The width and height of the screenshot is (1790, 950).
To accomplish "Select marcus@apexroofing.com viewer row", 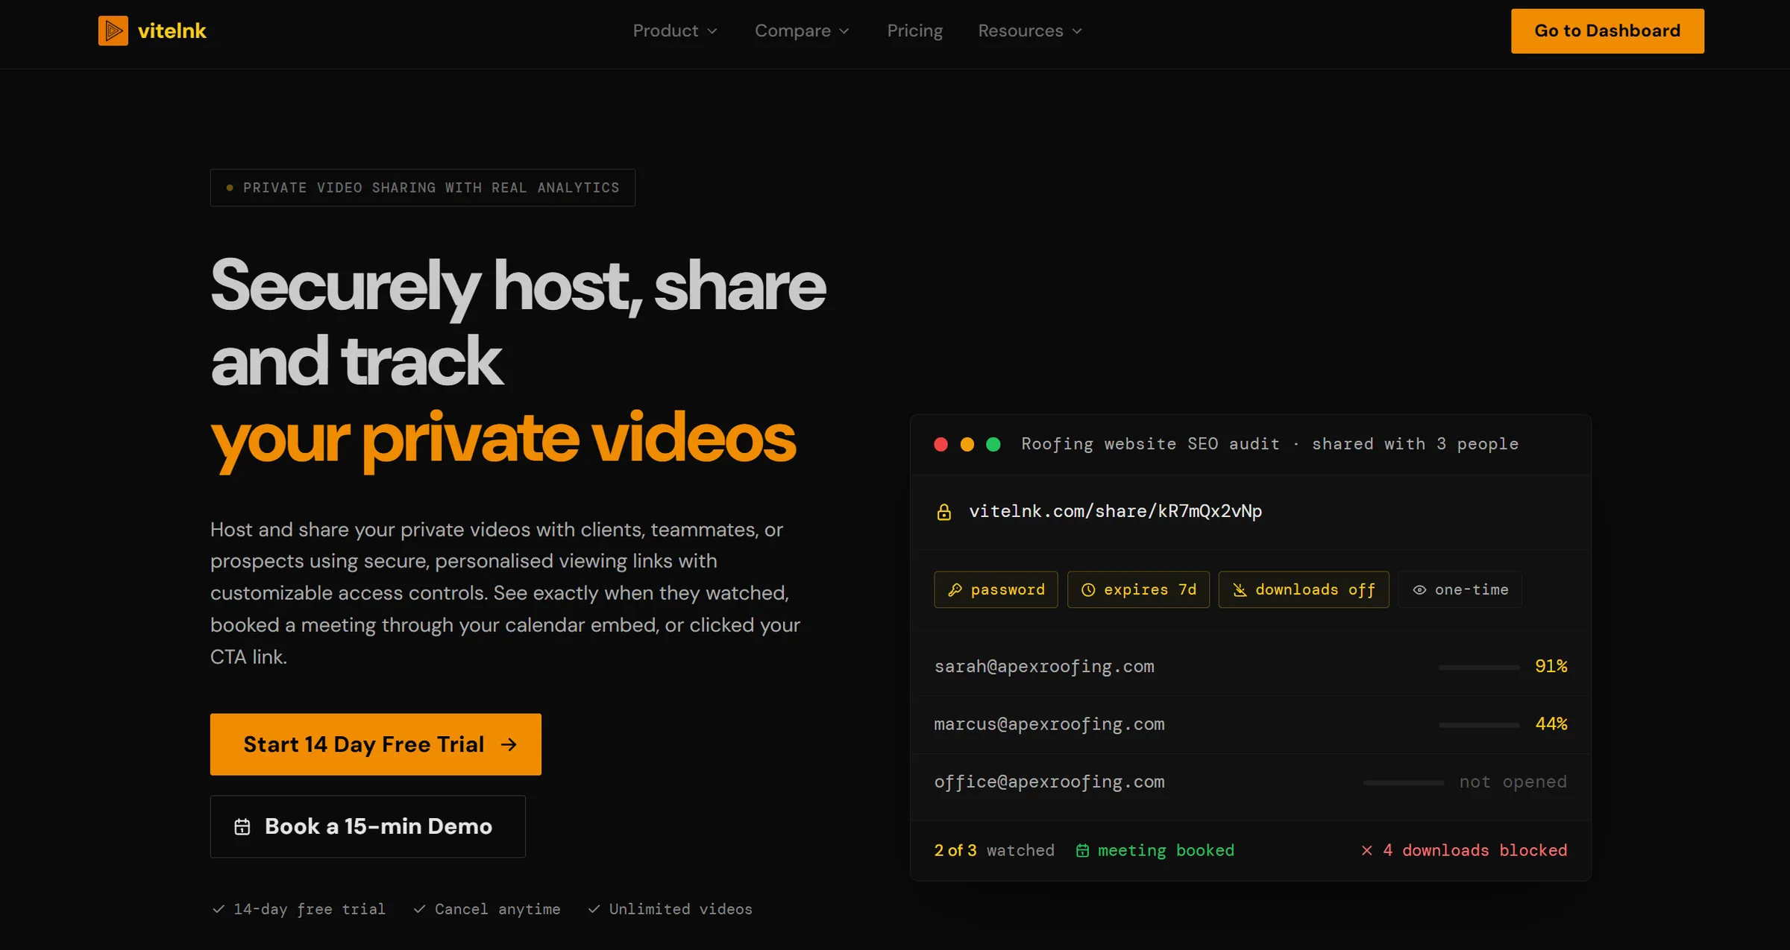I will (1251, 724).
